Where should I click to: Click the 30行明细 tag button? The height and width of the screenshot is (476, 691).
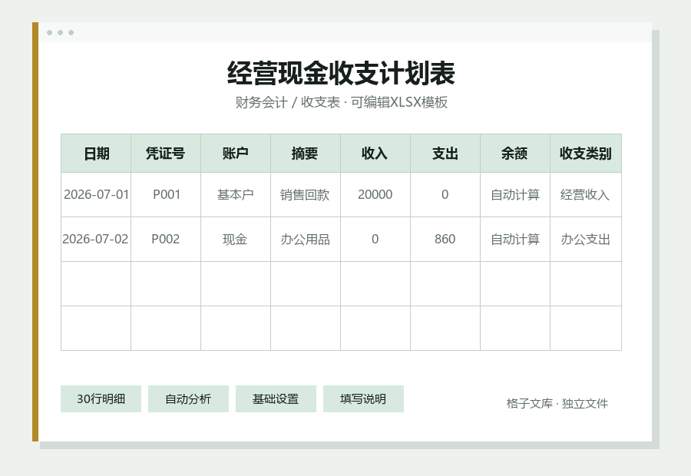[101, 399]
